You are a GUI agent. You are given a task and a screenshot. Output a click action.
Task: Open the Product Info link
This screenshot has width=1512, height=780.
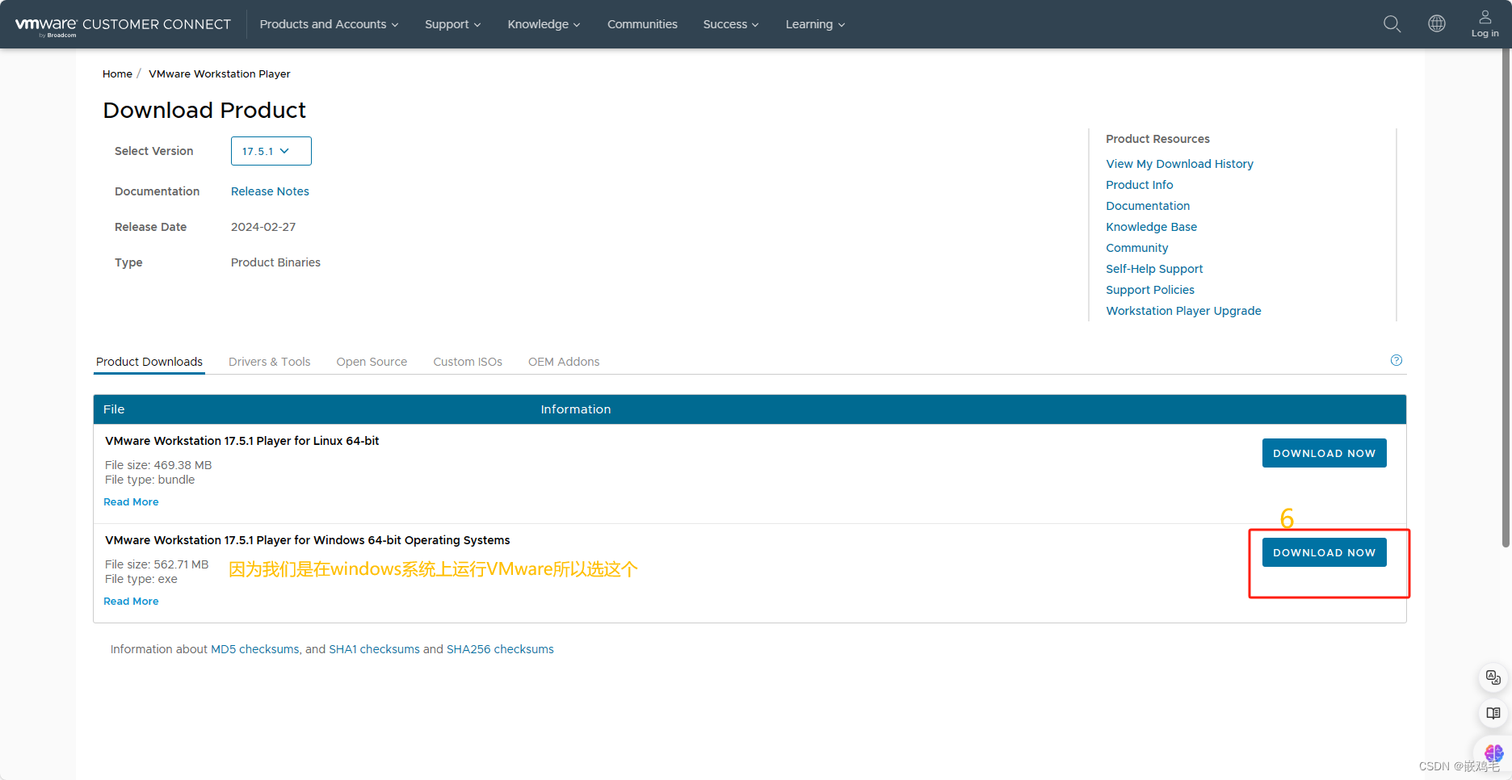click(1139, 185)
